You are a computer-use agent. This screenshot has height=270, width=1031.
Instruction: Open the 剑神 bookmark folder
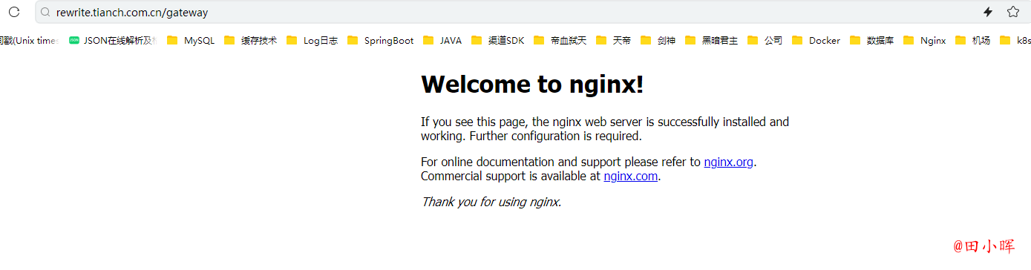click(x=658, y=41)
